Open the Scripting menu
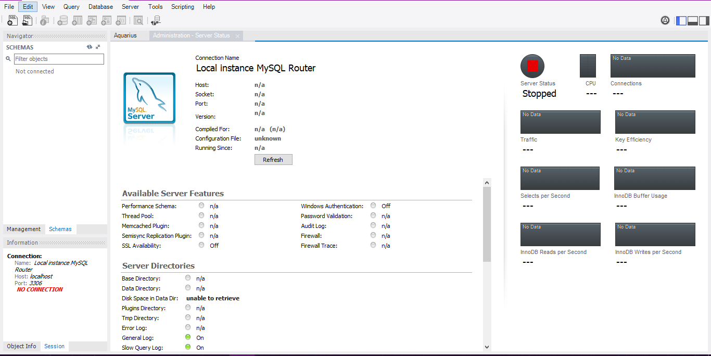 click(x=183, y=7)
